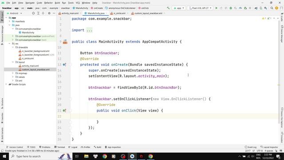Viewport: 284px width, 160px height.
Task: Open File Explorer from the taskbar
Action: (x=86, y=156)
